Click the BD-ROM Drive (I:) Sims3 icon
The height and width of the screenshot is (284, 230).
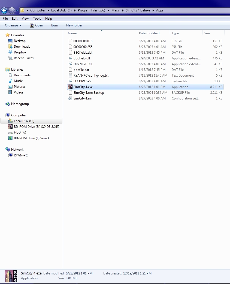click(10, 138)
